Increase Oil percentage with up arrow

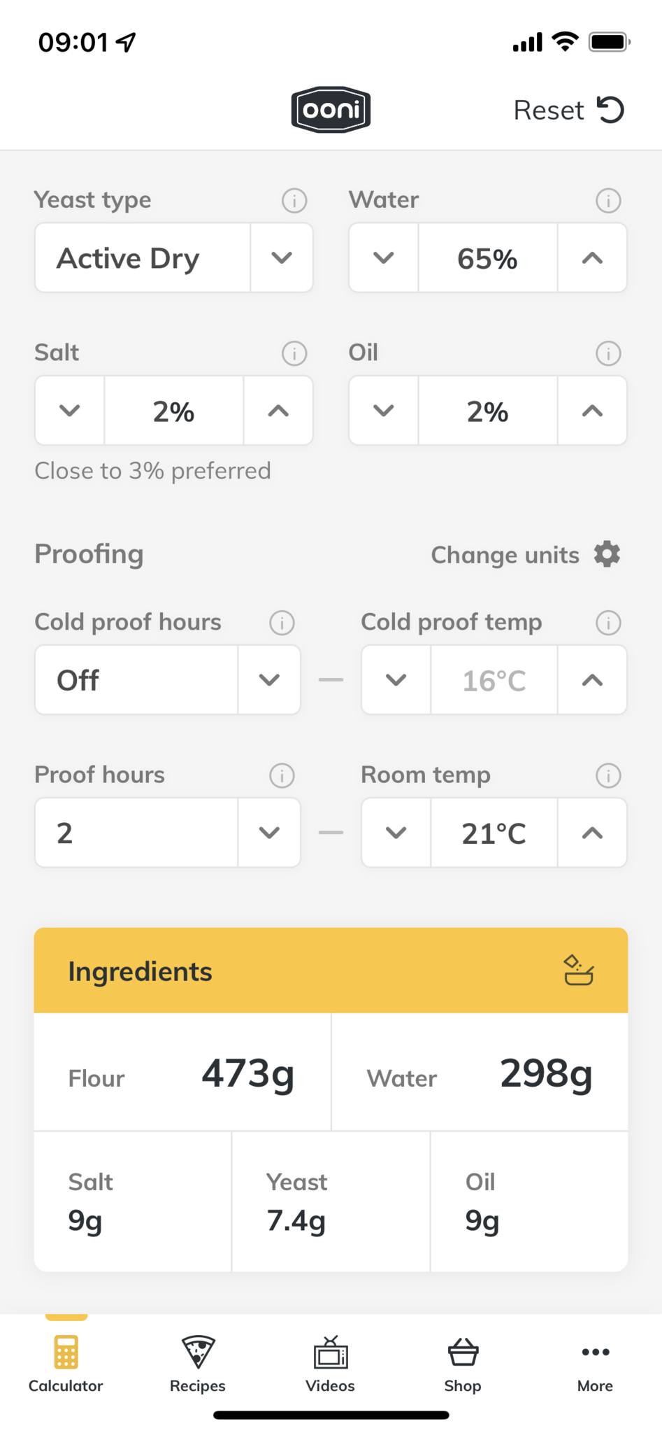point(592,411)
